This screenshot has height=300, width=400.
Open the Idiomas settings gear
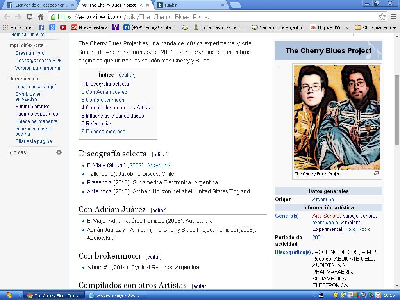point(59,152)
